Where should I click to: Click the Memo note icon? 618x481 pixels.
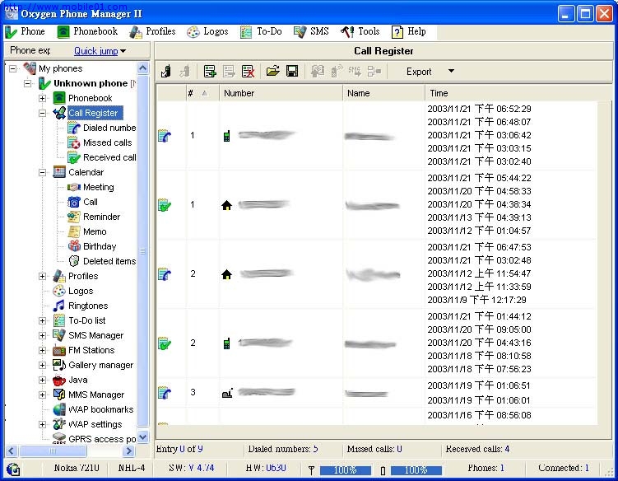(x=74, y=231)
